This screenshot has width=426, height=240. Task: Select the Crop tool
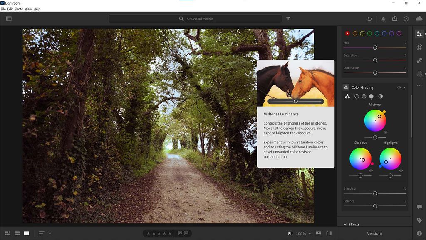[419, 47]
